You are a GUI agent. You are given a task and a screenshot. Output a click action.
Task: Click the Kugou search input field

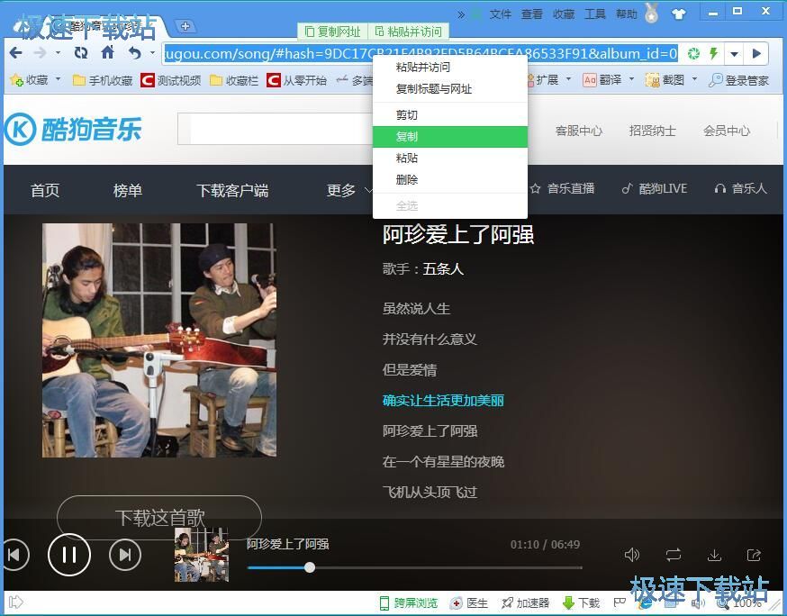tap(275, 129)
